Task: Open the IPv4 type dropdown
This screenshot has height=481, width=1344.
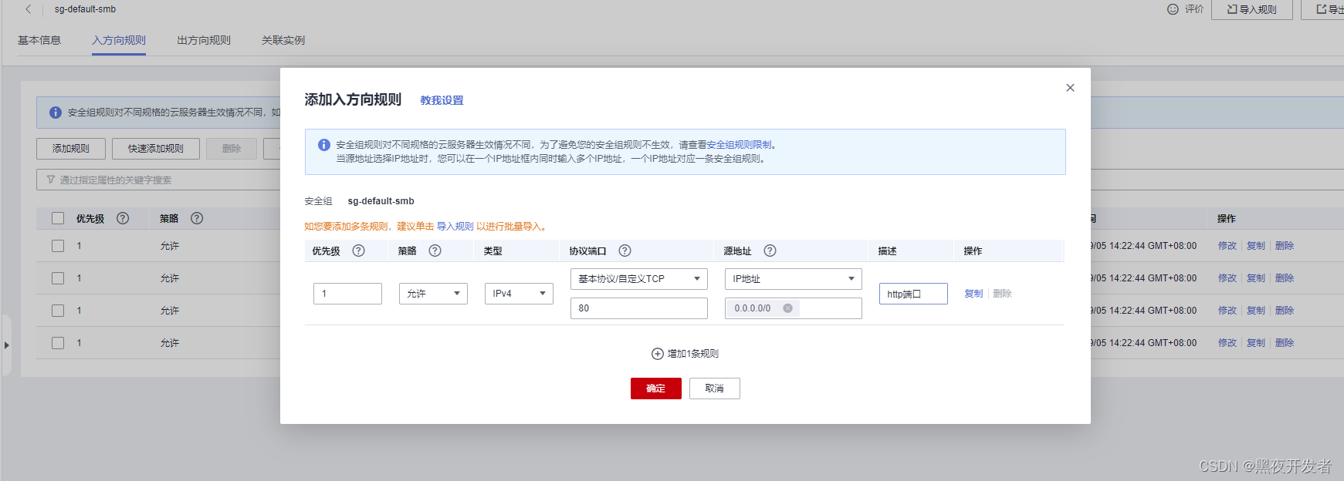Action: (519, 294)
